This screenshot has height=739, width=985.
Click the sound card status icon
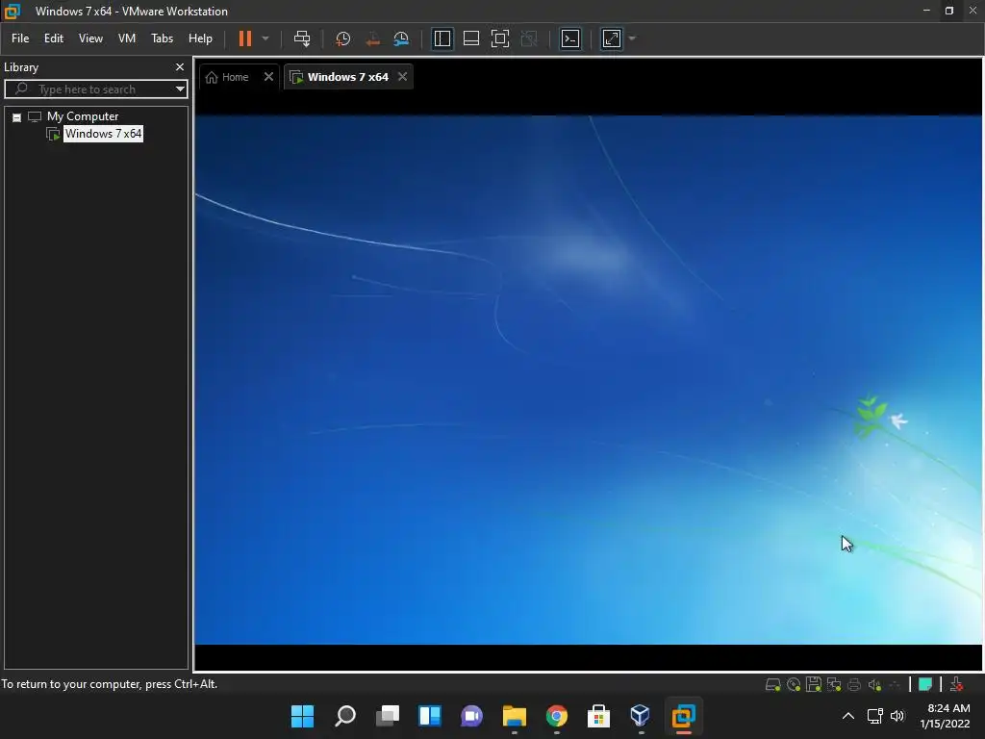pos(874,685)
